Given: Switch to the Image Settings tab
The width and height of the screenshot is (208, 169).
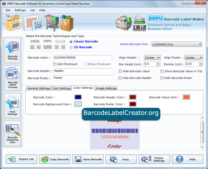Looking at the screenshot, I should (x=106, y=88).
